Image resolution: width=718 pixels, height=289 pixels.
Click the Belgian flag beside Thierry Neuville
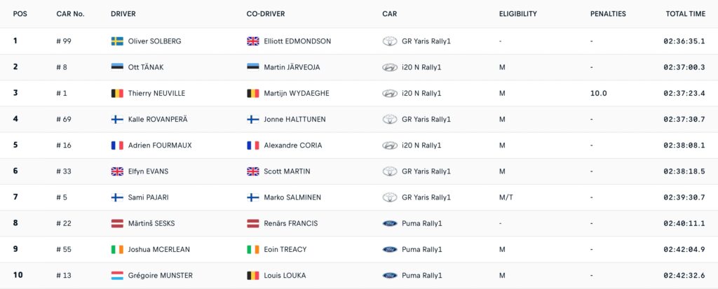[117, 93]
